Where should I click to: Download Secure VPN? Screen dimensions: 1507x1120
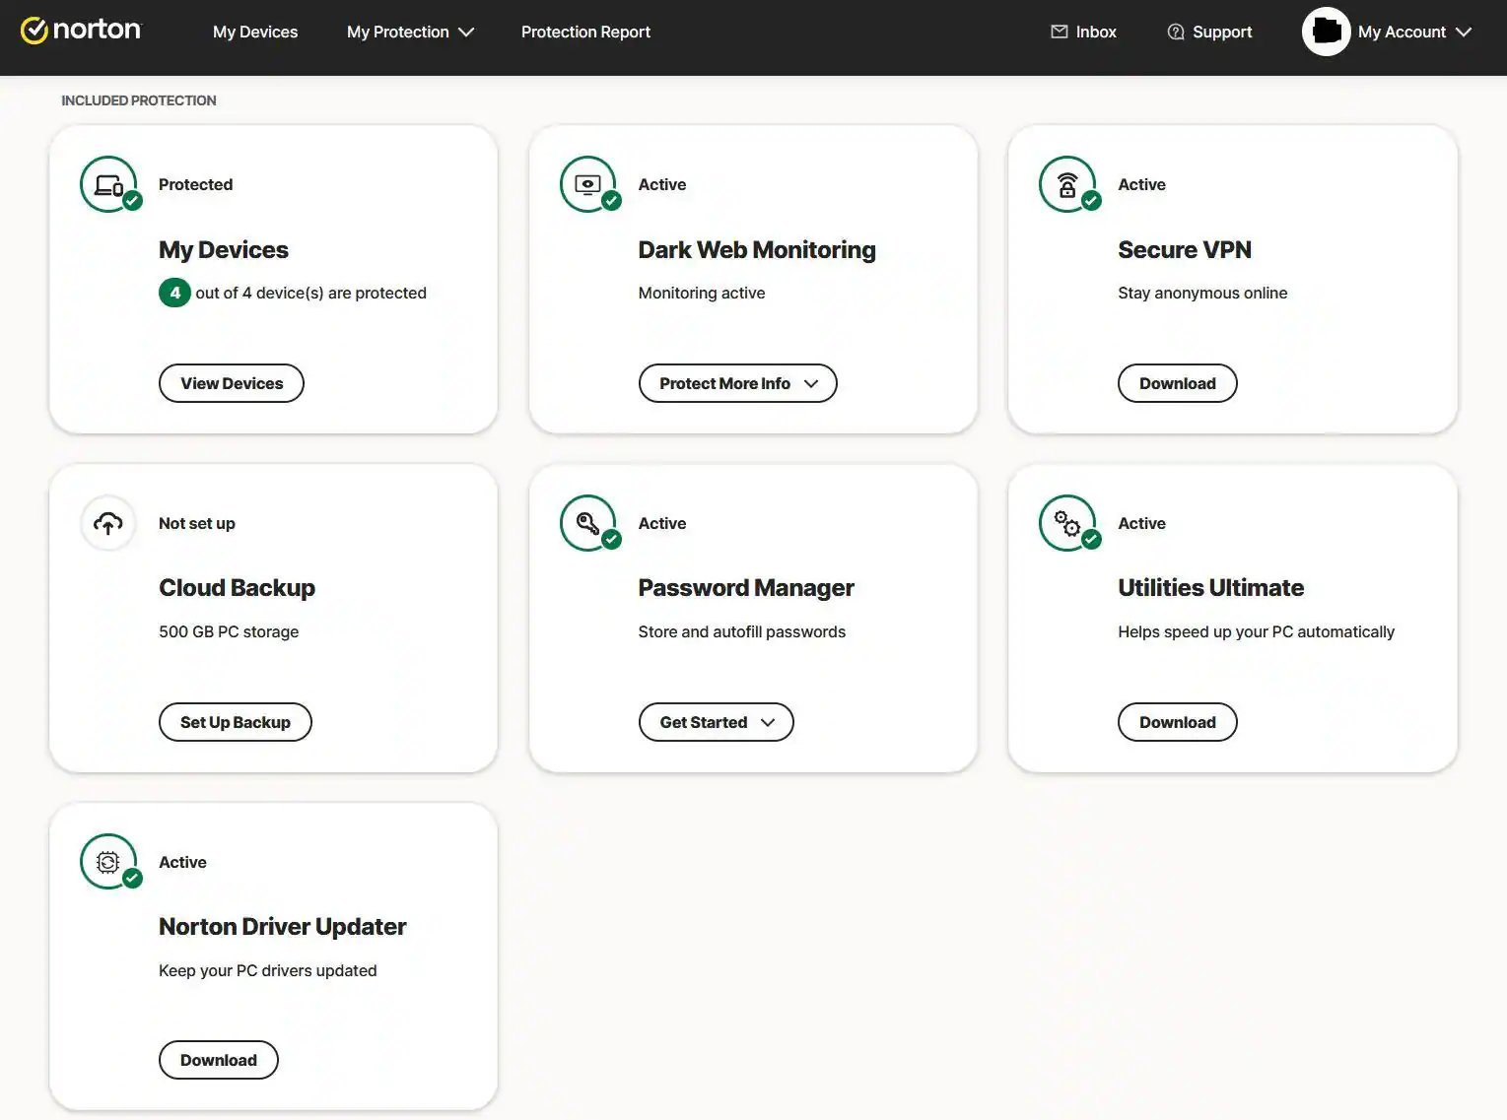coord(1177,383)
